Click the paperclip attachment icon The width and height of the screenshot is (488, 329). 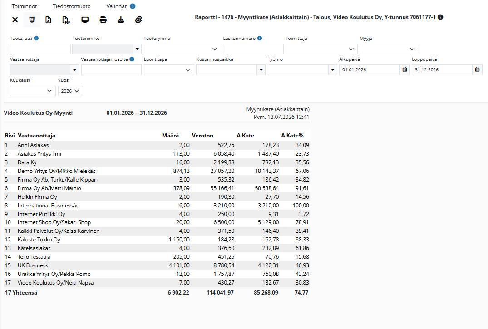(138, 20)
